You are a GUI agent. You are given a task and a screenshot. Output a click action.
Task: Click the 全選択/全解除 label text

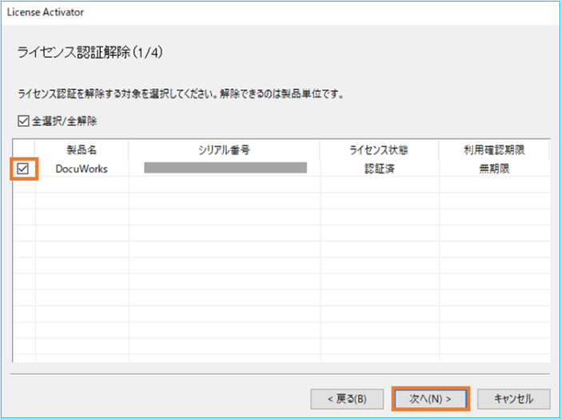pos(65,122)
